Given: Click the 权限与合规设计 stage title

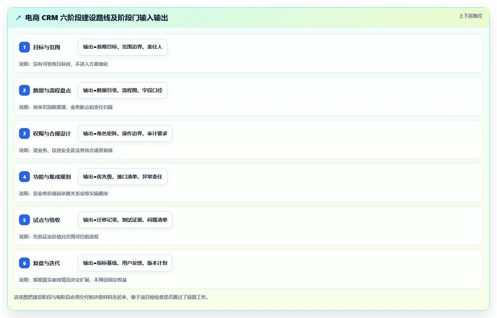Looking at the screenshot, I should [x=52, y=133].
